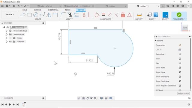Viewport: 192px width, 108px height.
Task: Switch to the SURFACE tab
Action: (37, 10)
